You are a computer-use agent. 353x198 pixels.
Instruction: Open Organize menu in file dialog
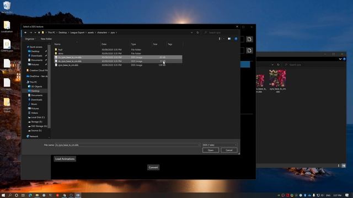30,39
